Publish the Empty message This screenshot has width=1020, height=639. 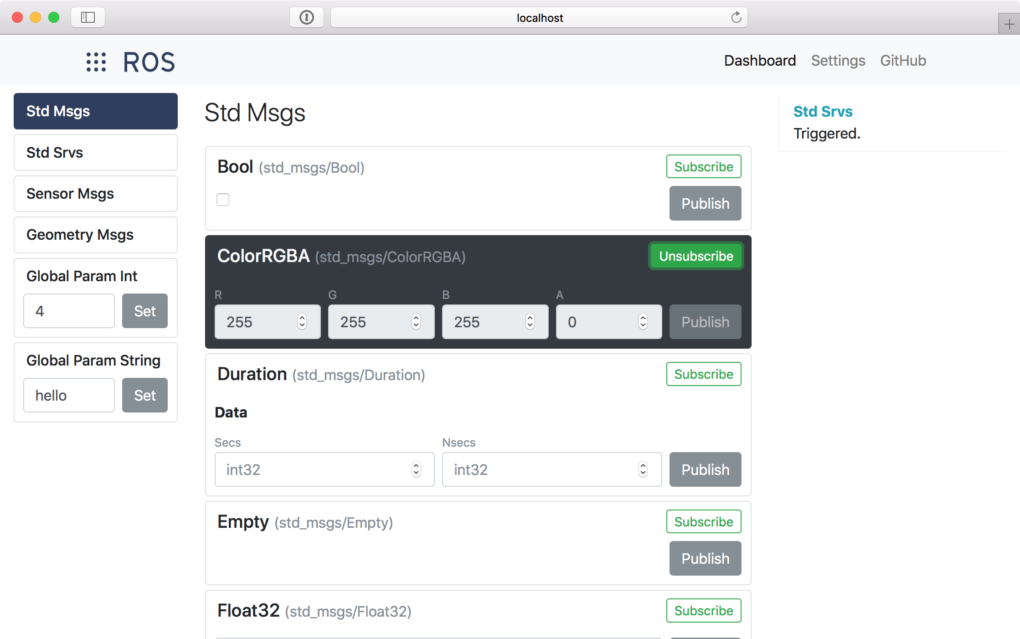tap(705, 558)
